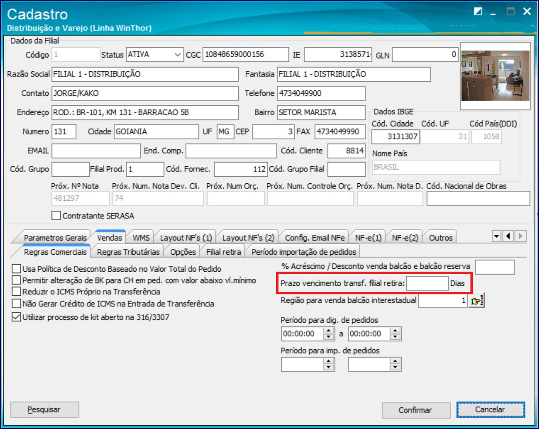Click the Bairro field SETOR MARISTA
The height and width of the screenshot is (429, 539).
[321, 112]
